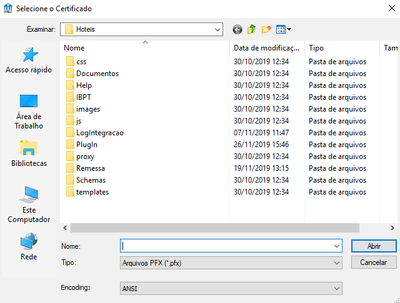400x303 pixels.
Task: Select the LogIntegracao folder icon
Action: click(x=70, y=133)
